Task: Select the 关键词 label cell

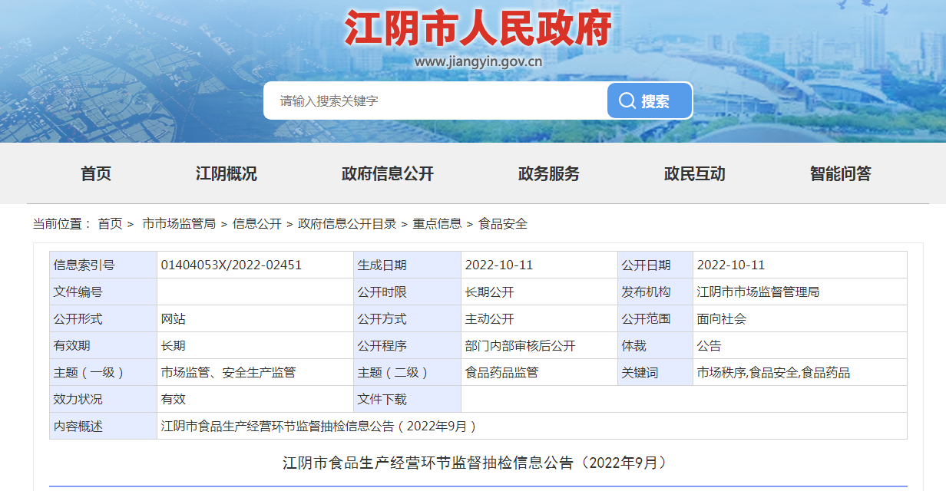Action: (x=655, y=373)
